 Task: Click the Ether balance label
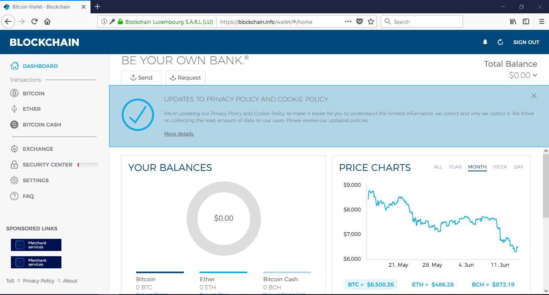207,279
